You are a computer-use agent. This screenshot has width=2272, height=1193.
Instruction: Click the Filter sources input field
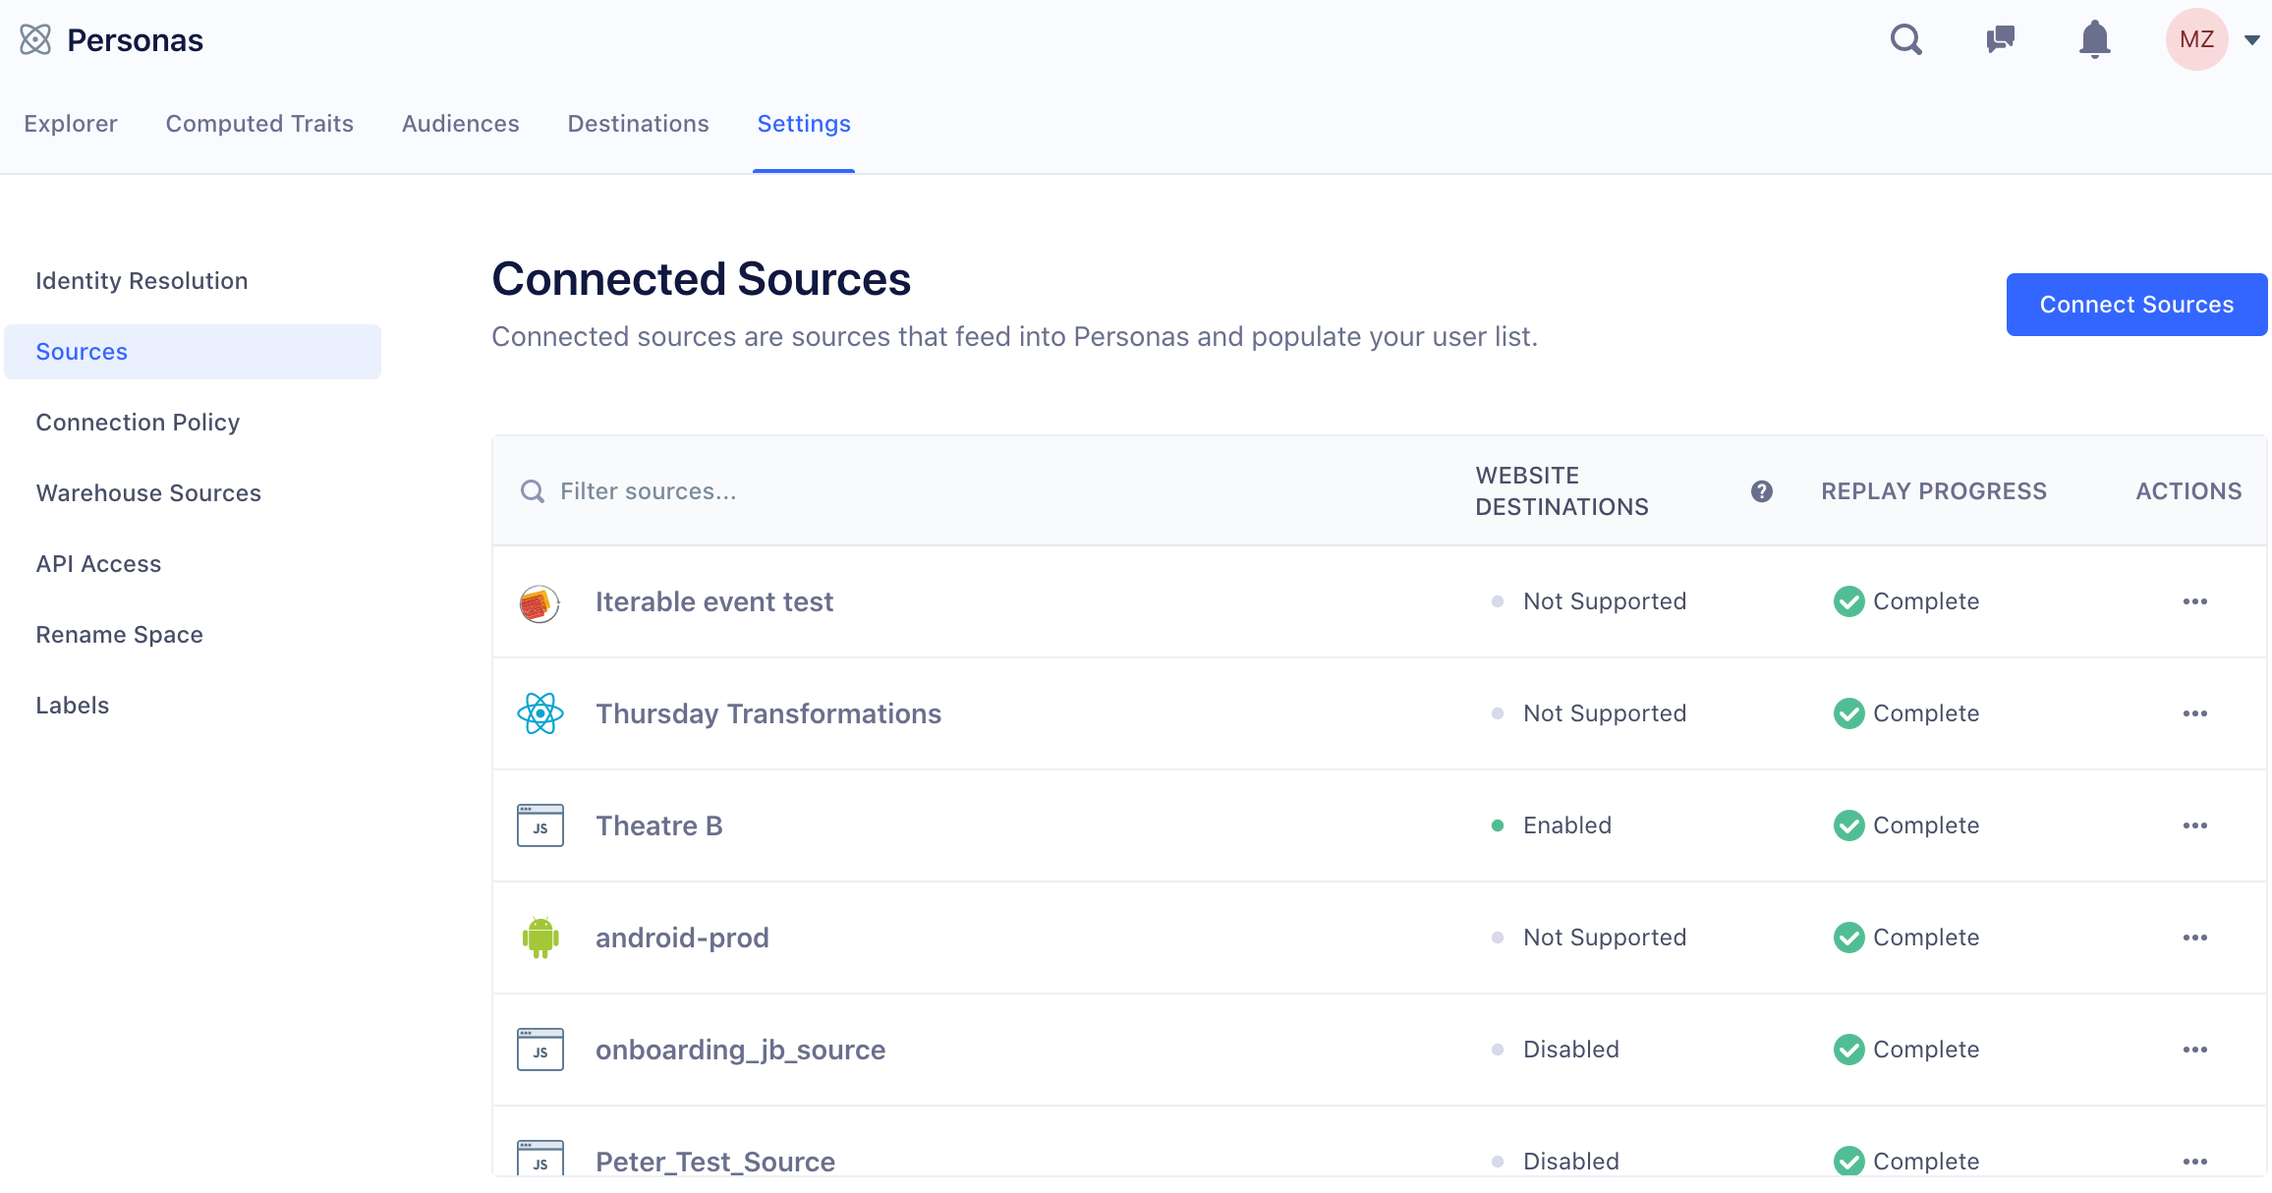coord(884,491)
